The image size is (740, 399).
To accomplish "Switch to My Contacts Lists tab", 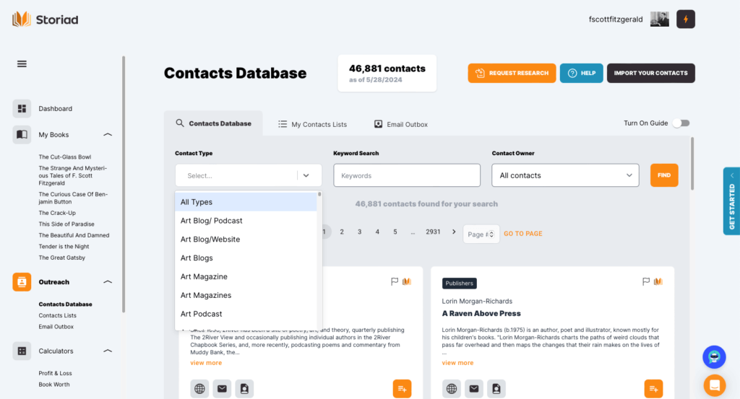I will click(312, 124).
